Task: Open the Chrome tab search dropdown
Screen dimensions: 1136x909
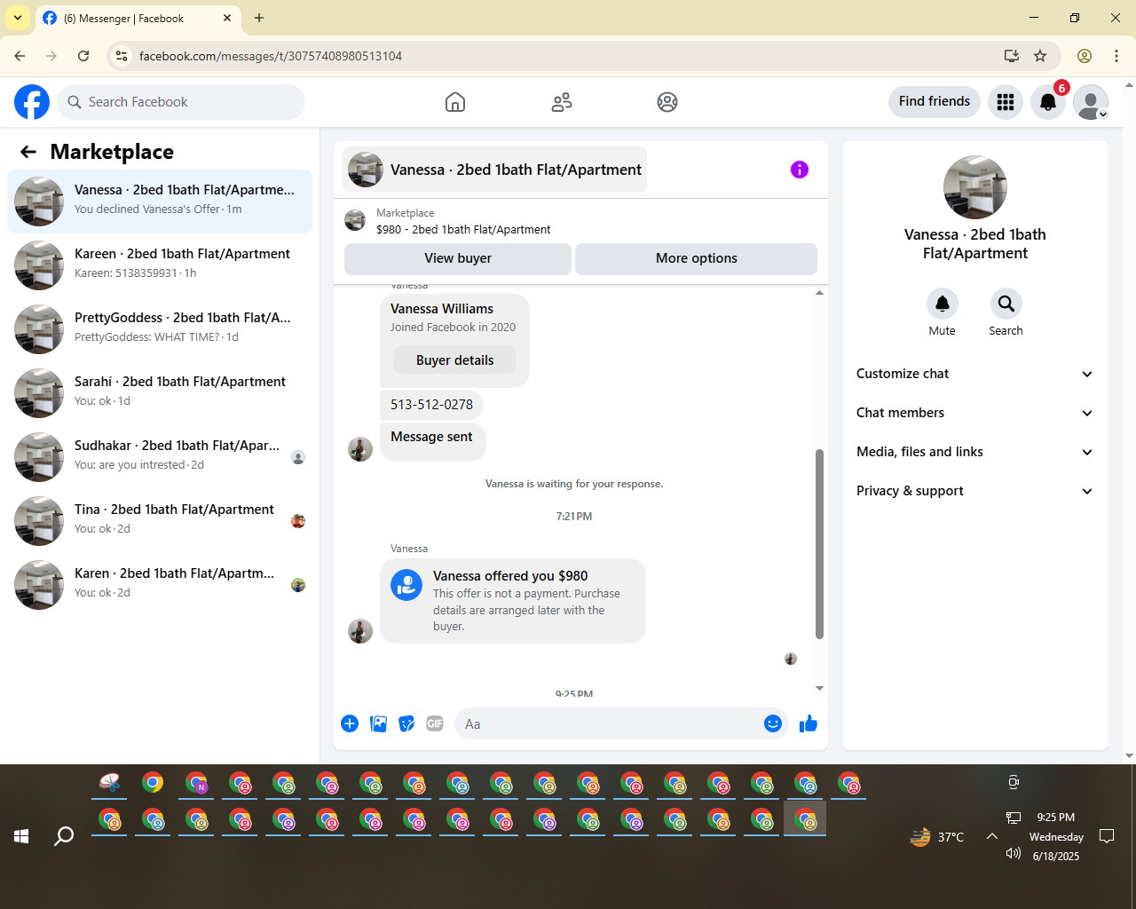Action: pyautogui.click(x=18, y=18)
